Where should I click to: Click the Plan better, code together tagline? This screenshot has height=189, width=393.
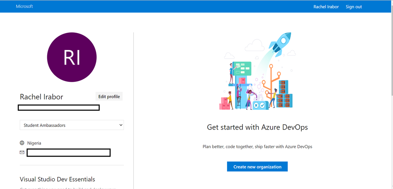click(257, 146)
